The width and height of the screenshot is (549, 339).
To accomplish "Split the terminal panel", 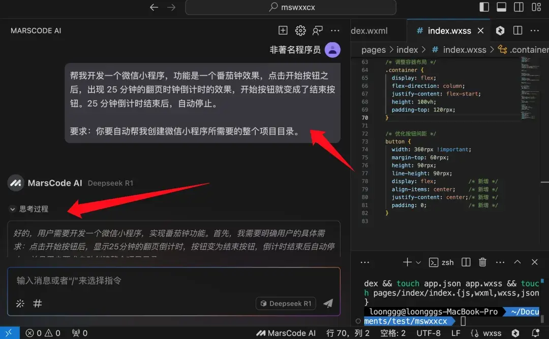I will pos(466,262).
